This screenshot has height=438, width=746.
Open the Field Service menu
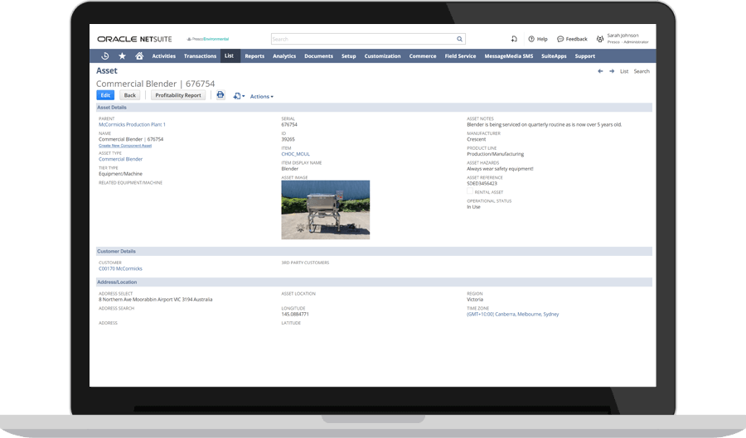pyautogui.click(x=460, y=56)
